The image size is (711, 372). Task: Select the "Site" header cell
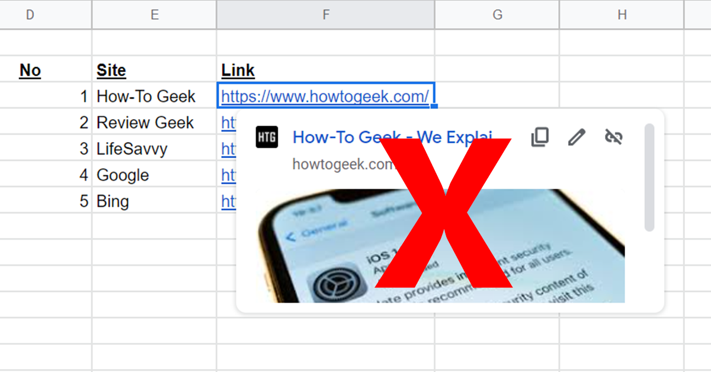(x=155, y=69)
